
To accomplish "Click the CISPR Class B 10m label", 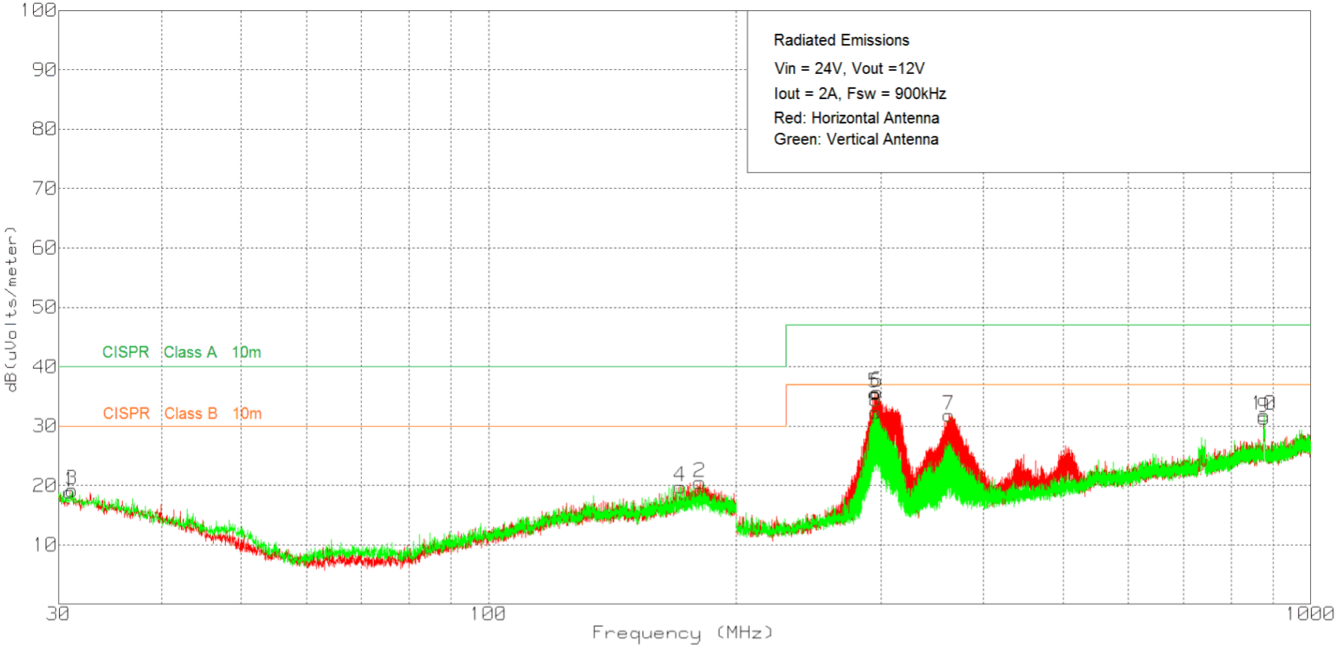I will coord(182,414).
